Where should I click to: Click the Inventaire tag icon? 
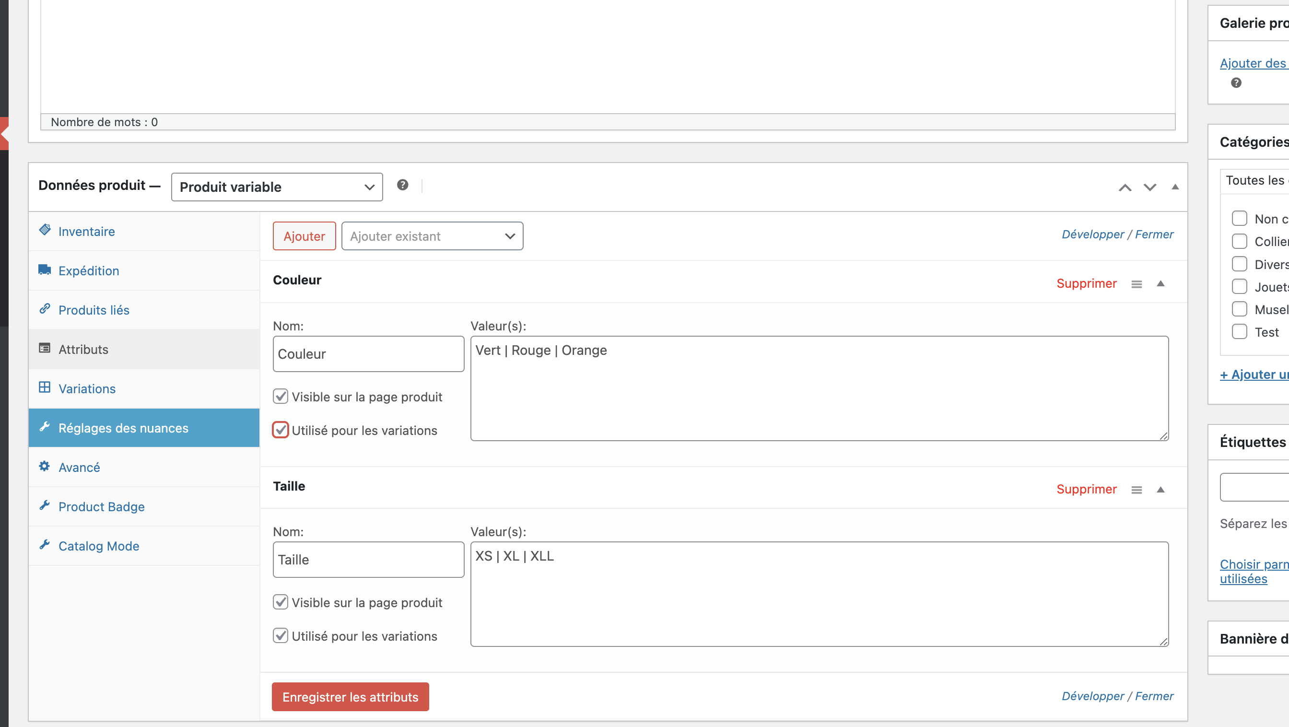(45, 230)
